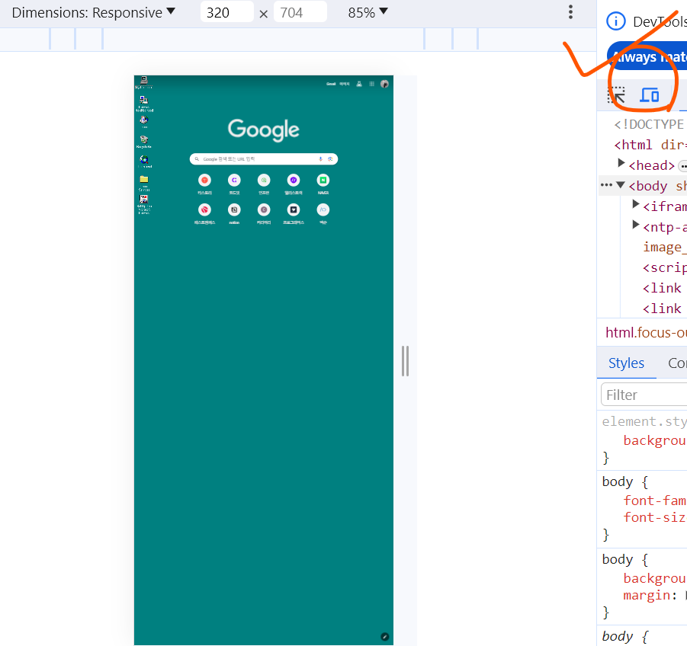Collapse the <body> node
687x646 pixels.
coord(621,184)
